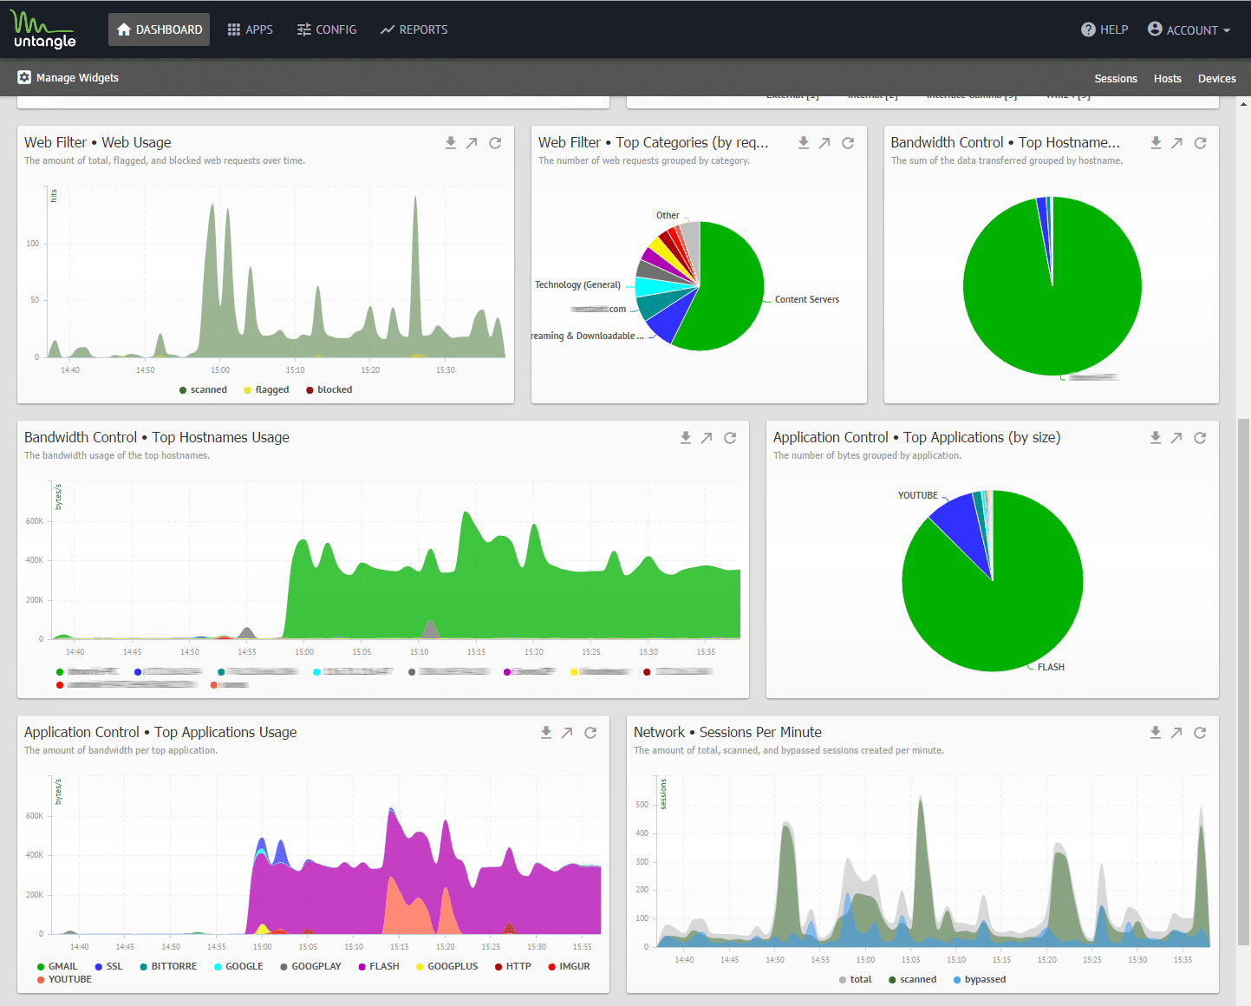Viewport: 1251px width, 1006px height.
Task: Toggle total series in Sessions chart
Action: (x=856, y=980)
